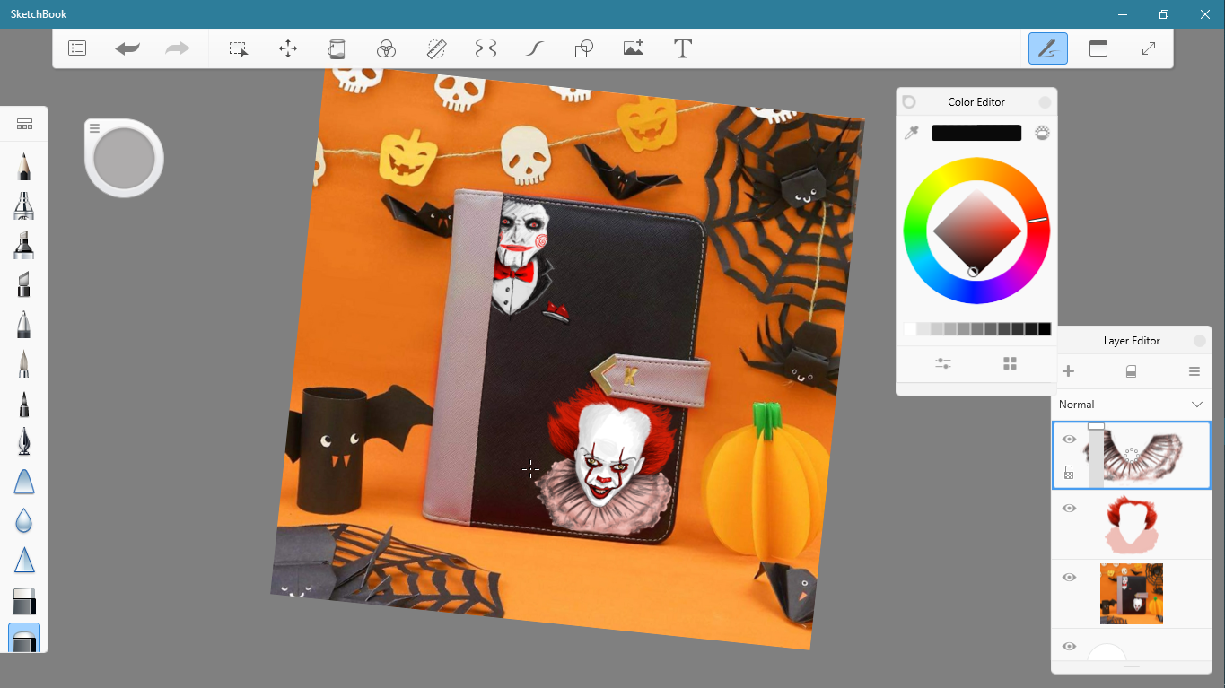1225x688 pixels.
Task: Toggle visibility of the background color layer
Action: pos(1069,647)
